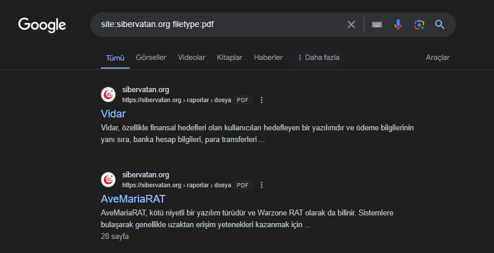The image size is (494, 253).
Task: Open three-dot options for AveMariaRAT result
Action: point(262,185)
